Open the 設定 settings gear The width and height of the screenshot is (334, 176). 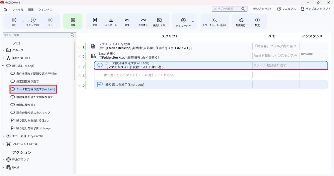tap(257, 20)
